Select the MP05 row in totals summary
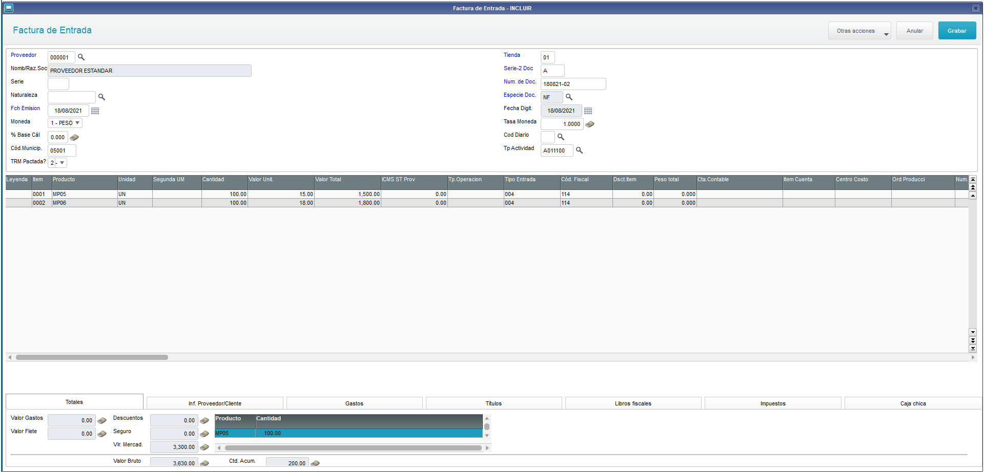 coord(348,433)
